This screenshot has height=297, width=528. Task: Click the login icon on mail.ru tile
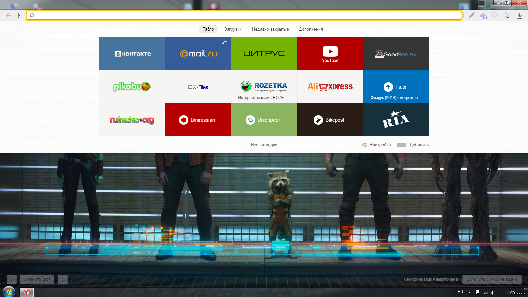pyautogui.click(x=225, y=43)
